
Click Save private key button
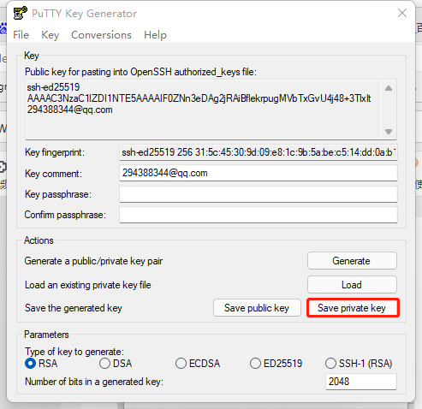(x=353, y=308)
